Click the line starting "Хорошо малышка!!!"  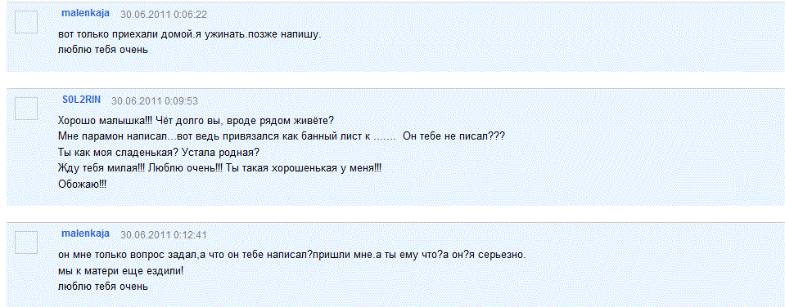tap(196, 121)
